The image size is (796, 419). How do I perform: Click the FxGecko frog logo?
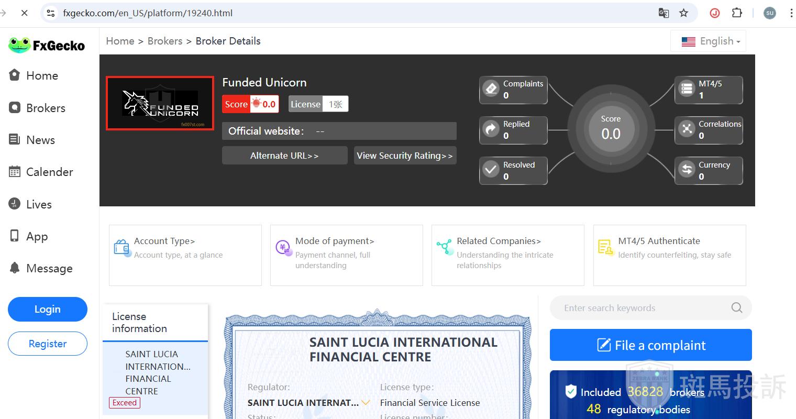[19, 45]
